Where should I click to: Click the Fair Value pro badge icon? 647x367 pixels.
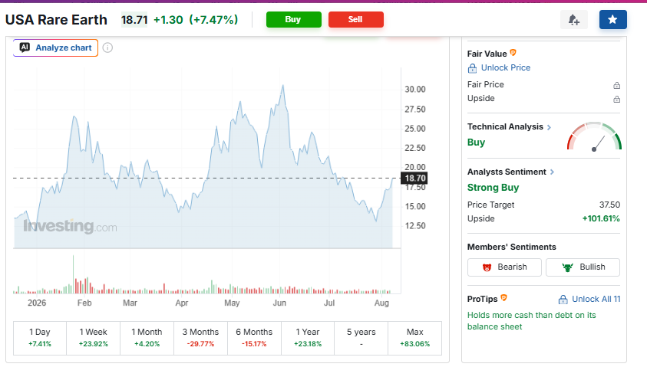513,53
